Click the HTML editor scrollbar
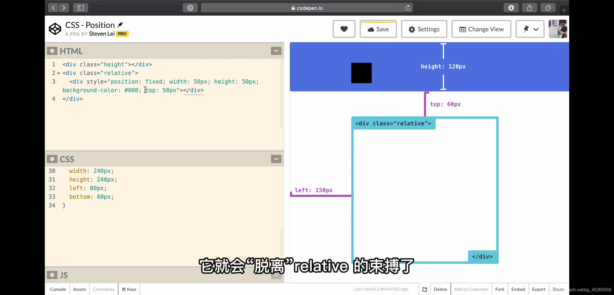This screenshot has height=295, width=614. 281,93
